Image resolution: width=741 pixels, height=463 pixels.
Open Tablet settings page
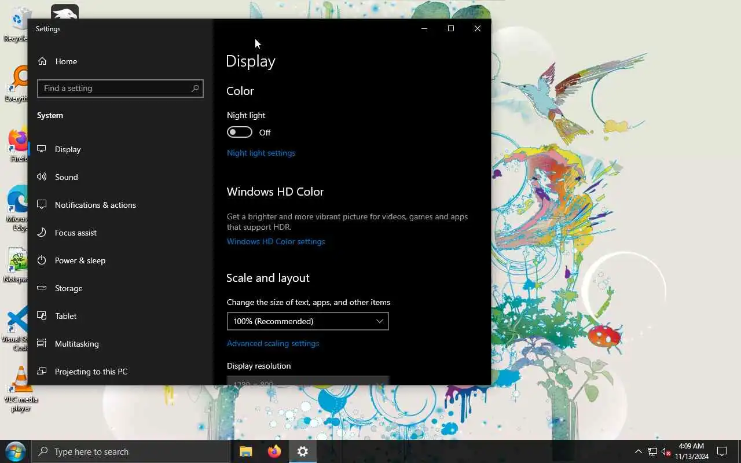point(120,316)
